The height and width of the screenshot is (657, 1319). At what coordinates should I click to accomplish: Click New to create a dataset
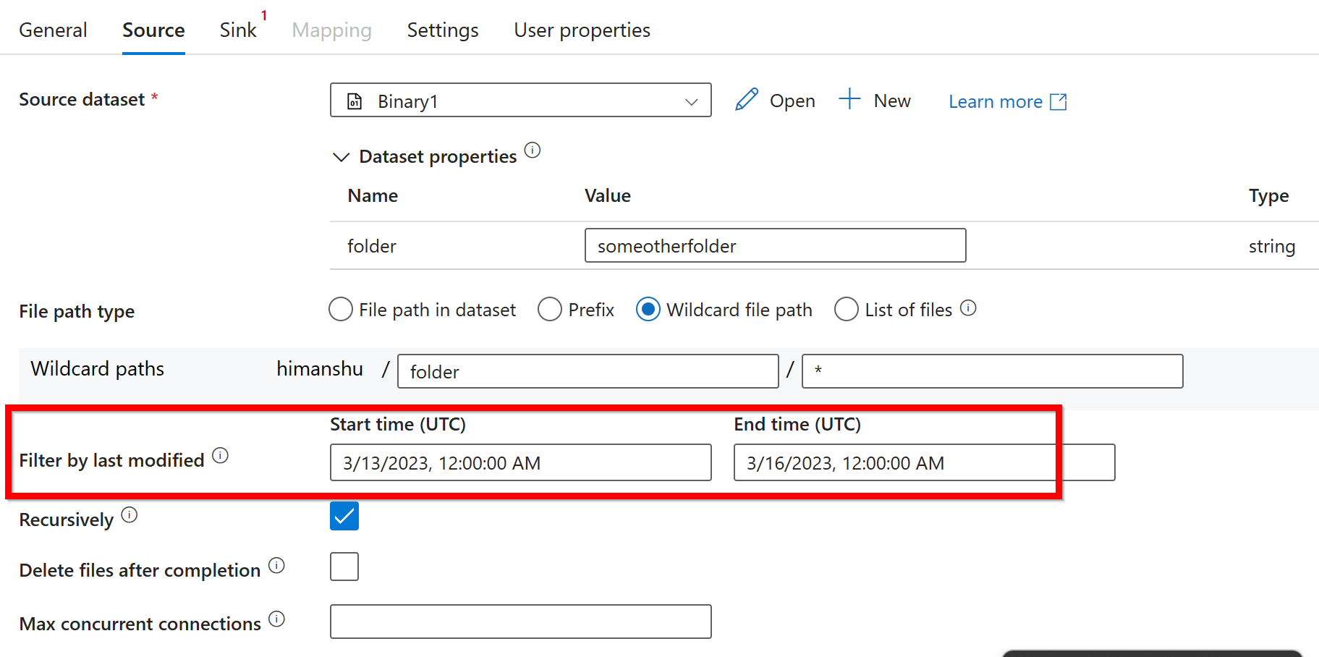875,100
